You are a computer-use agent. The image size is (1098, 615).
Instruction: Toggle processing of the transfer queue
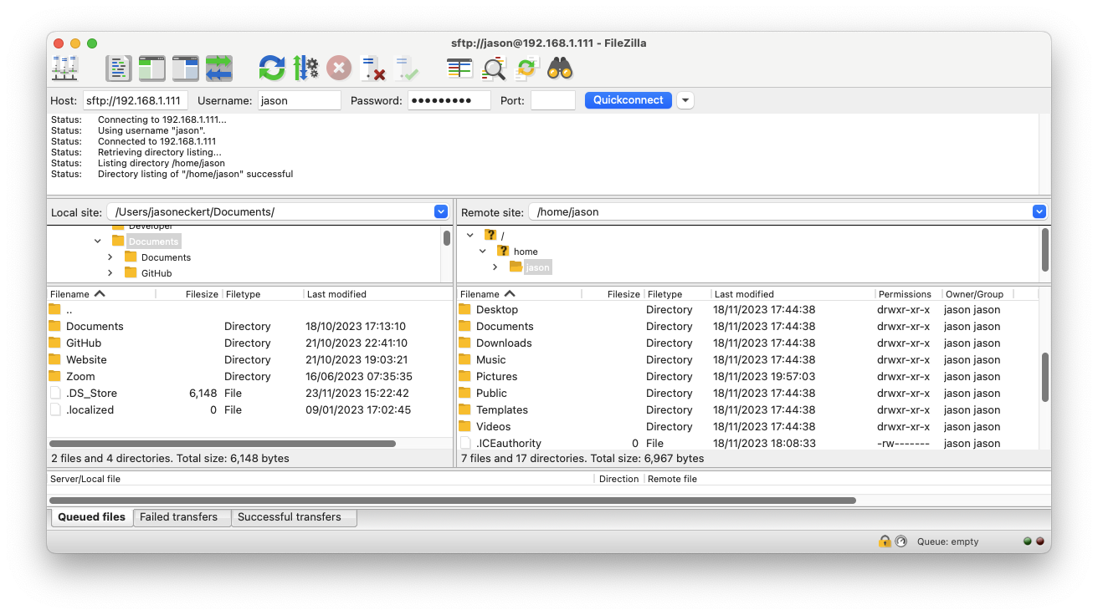pyautogui.click(x=305, y=68)
